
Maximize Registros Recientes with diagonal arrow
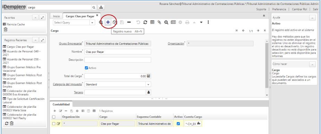pos(42,40)
